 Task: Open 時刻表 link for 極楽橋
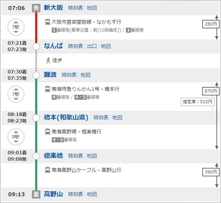(x=76, y=156)
